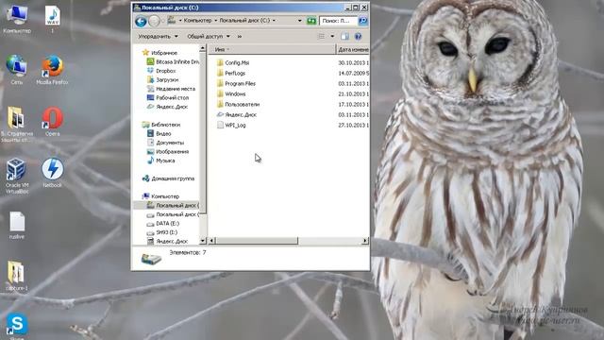Viewport: 604px width, 340px height.
Task: Open the Общий доступ dropdown menu
Action: click(209, 36)
